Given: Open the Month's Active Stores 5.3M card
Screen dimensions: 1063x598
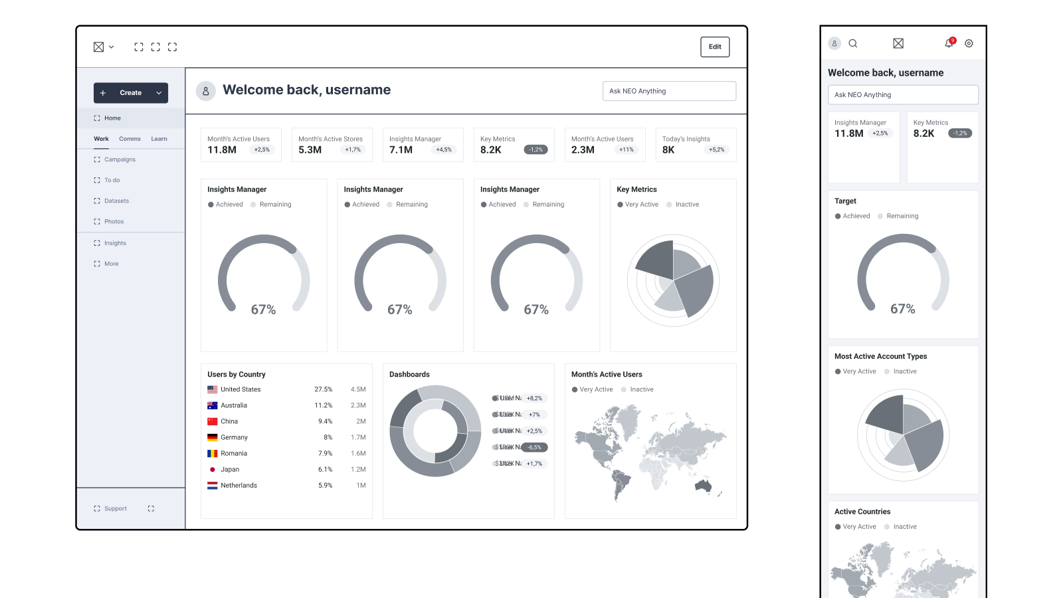Looking at the screenshot, I should tap(332, 145).
